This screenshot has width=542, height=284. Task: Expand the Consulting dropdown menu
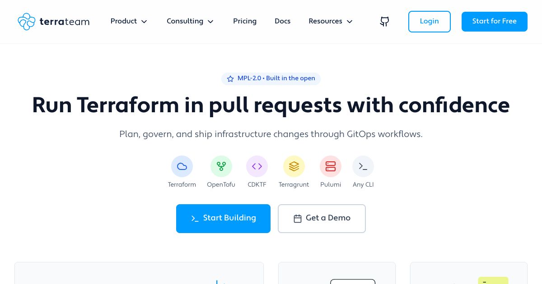pyautogui.click(x=190, y=21)
